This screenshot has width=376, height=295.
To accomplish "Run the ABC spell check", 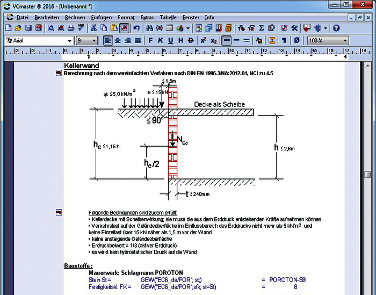I will (x=81, y=28).
